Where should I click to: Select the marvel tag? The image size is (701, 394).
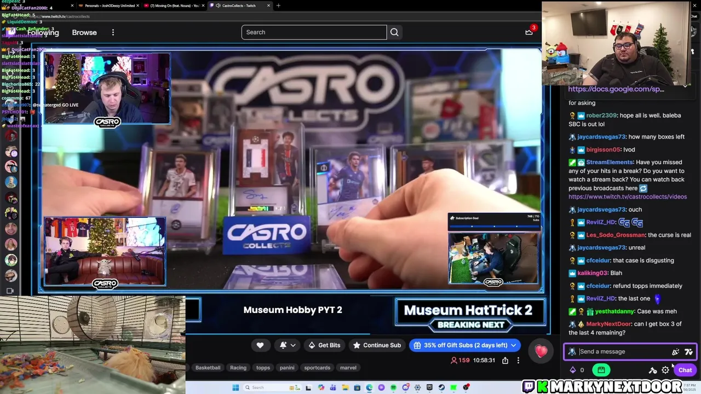point(348,368)
